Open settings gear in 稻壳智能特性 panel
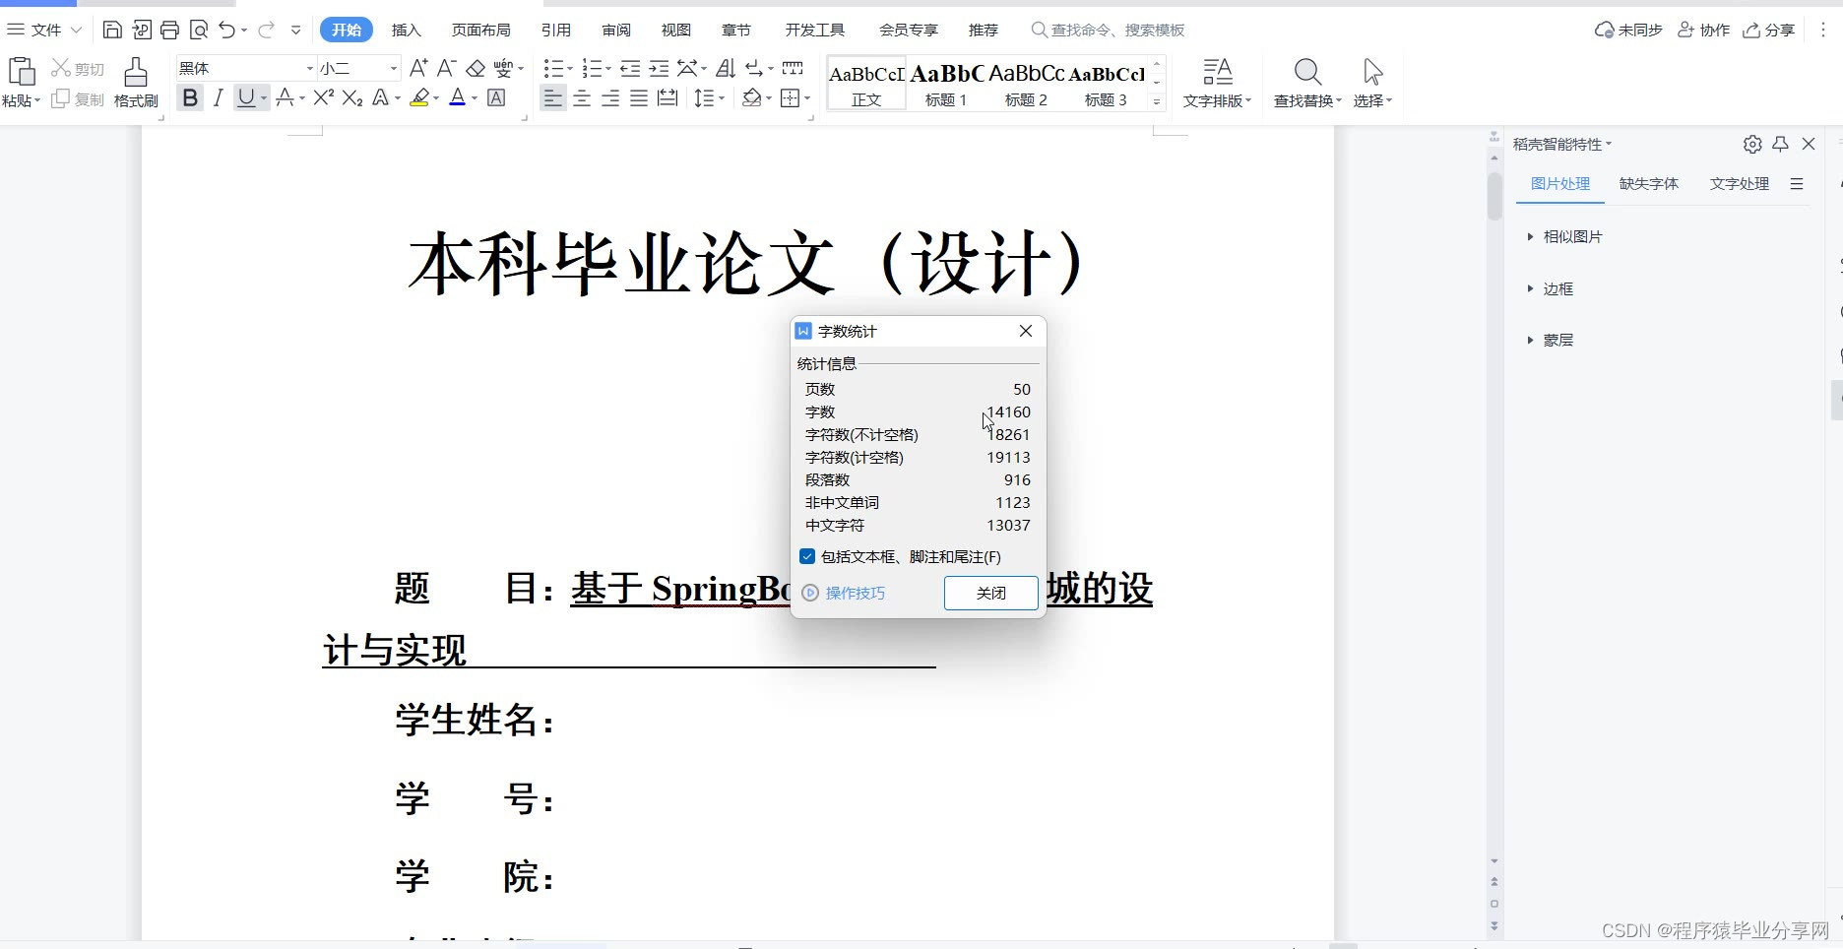This screenshot has width=1843, height=949. point(1752,144)
